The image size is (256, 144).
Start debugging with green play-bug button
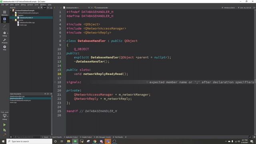[x=4, y=130]
